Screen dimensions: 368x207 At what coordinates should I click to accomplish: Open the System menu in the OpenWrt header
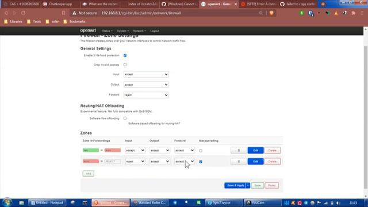(122, 31)
